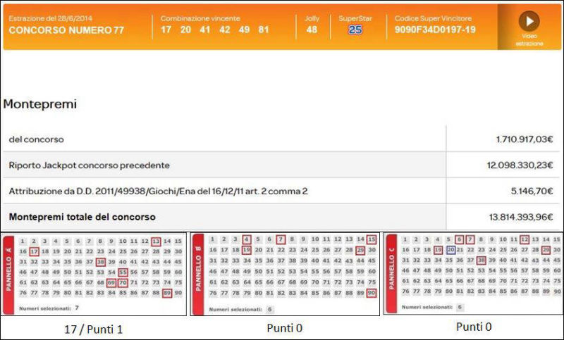Open the Pannello C red tab
564x340 pixels.
(392, 272)
